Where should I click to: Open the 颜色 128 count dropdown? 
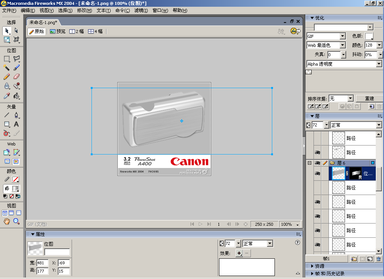[379, 45]
